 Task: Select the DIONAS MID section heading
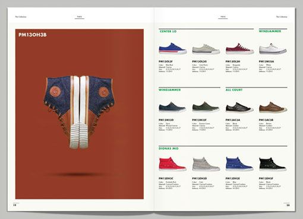pos(169,149)
